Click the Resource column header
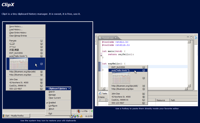The image size is (200, 123). (x=163, y=100)
